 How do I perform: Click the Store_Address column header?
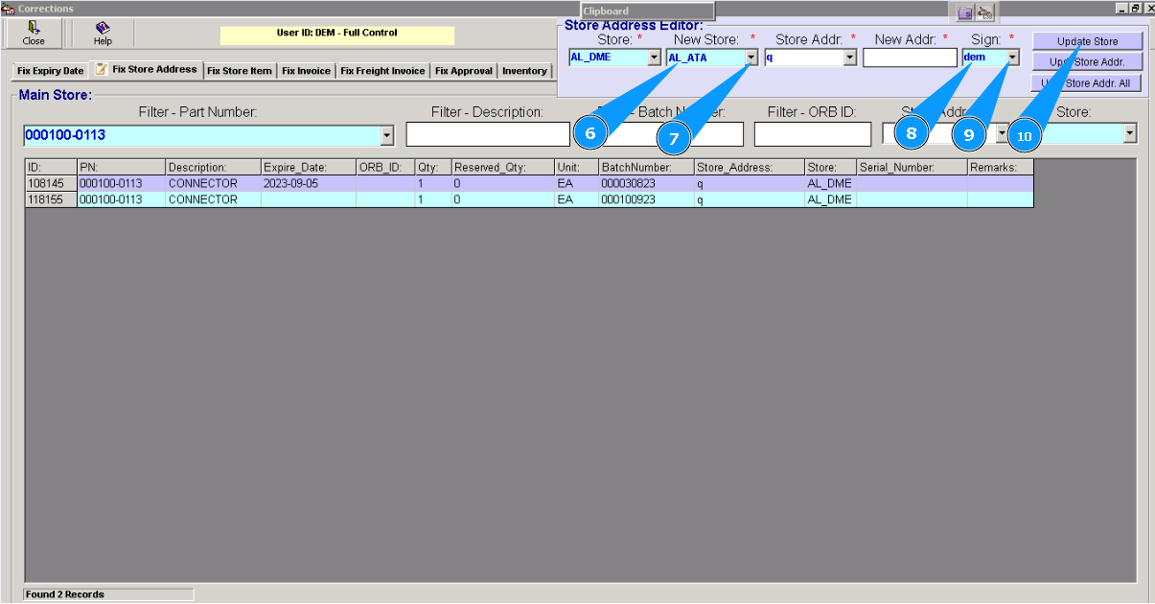(750, 167)
